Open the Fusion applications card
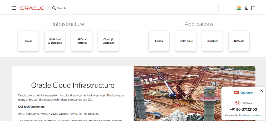This screenshot has height=121, width=266. (x=159, y=41)
